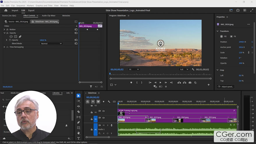This screenshot has height=144, width=256.
Task: Open the playback resolution Full dropdown
Action: click(184, 70)
